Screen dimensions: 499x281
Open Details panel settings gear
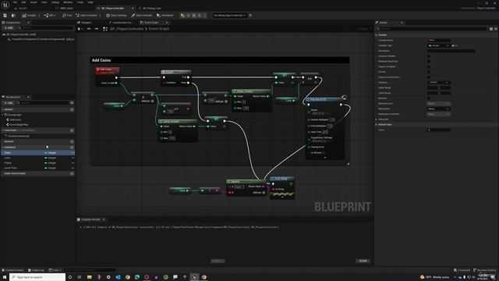click(x=496, y=29)
